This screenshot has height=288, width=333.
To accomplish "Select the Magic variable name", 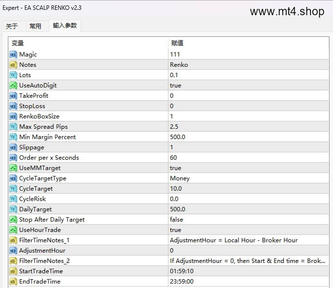I will [28, 55].
